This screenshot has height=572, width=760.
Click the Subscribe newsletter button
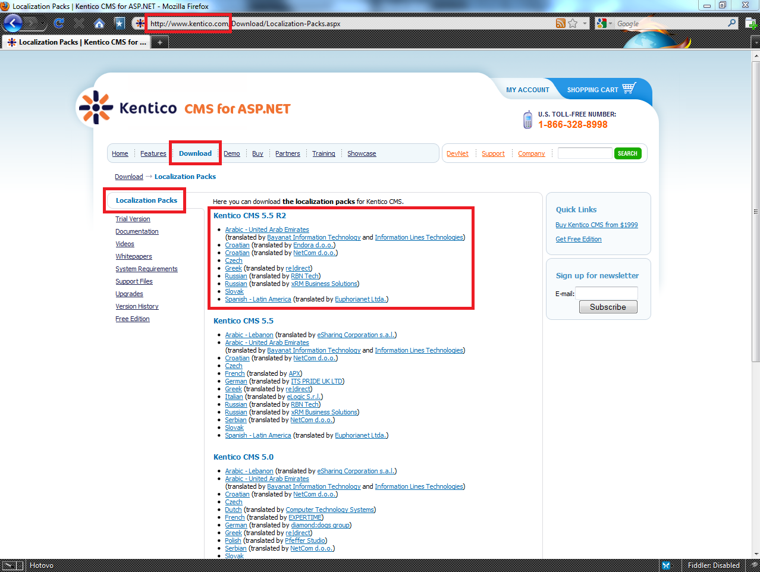pyautogui.click(x=608, y=307)
